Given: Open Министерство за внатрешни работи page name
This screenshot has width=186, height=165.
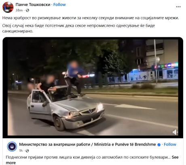Looking at the screenshot, I should [87, 144].
